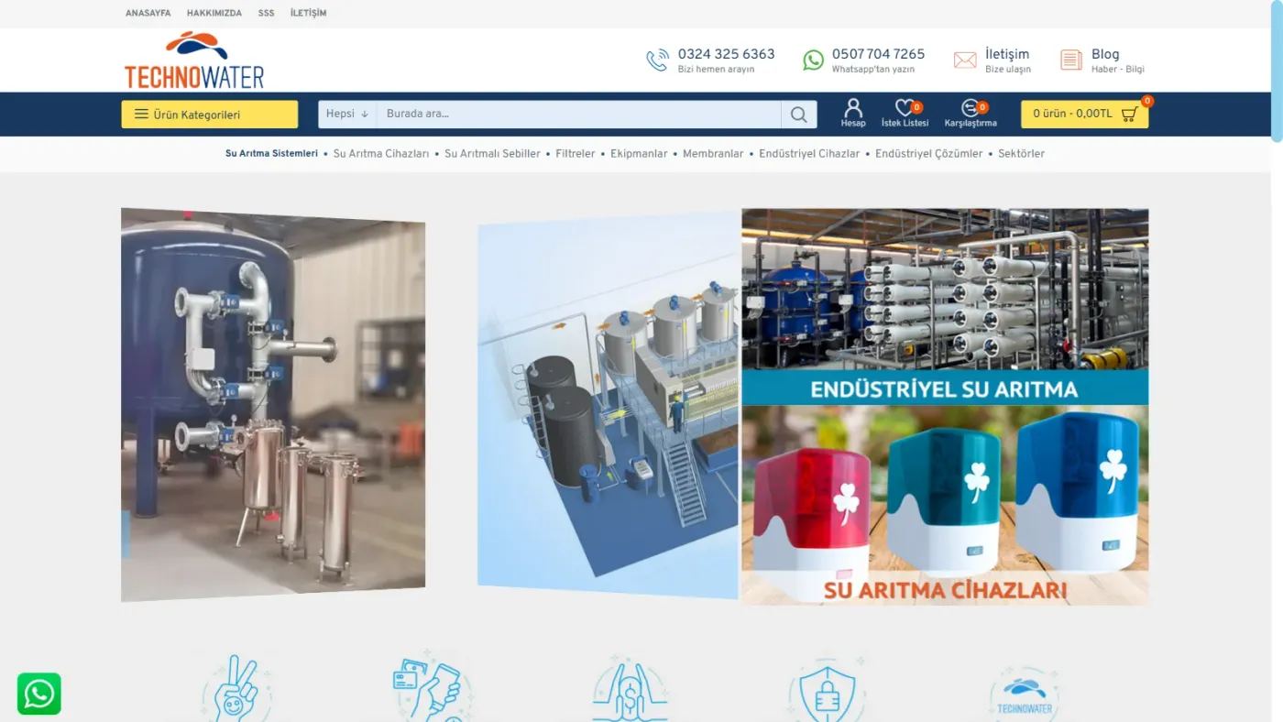Image resolution: width=1283 pixels, height=722 pixels.
Task: Expand the Ürün Kategorileri menu
Action: click(210, 115)
